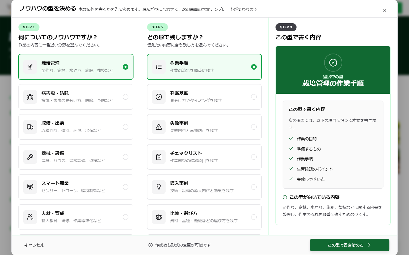Click the 何についてのノウハウですか？ heading

tap(58, 37)
